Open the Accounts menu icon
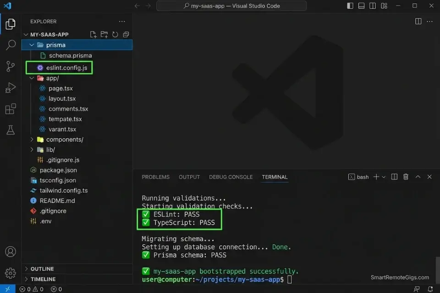 pyautogui.click(x=11, y=251)
